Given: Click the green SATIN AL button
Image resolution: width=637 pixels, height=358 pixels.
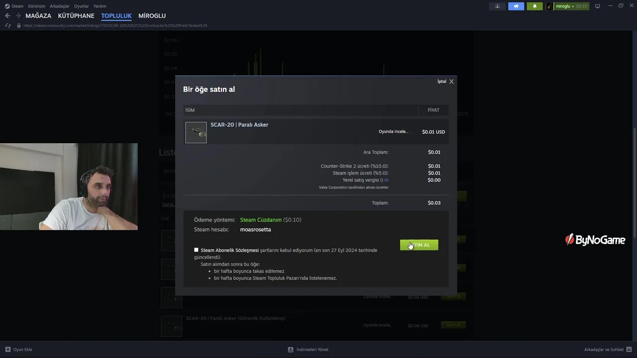Looking at the screenshot, I should (x=419, y=245).
